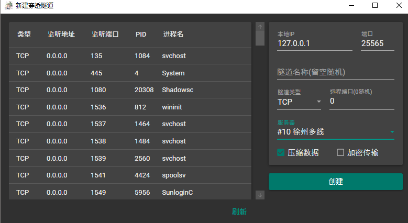
Task: Open the 隧道类型 TCP dropdown
Action: (299, 102)
